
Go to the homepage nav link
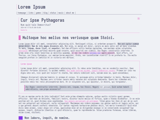pyautogui.click(x=22, y=13)
